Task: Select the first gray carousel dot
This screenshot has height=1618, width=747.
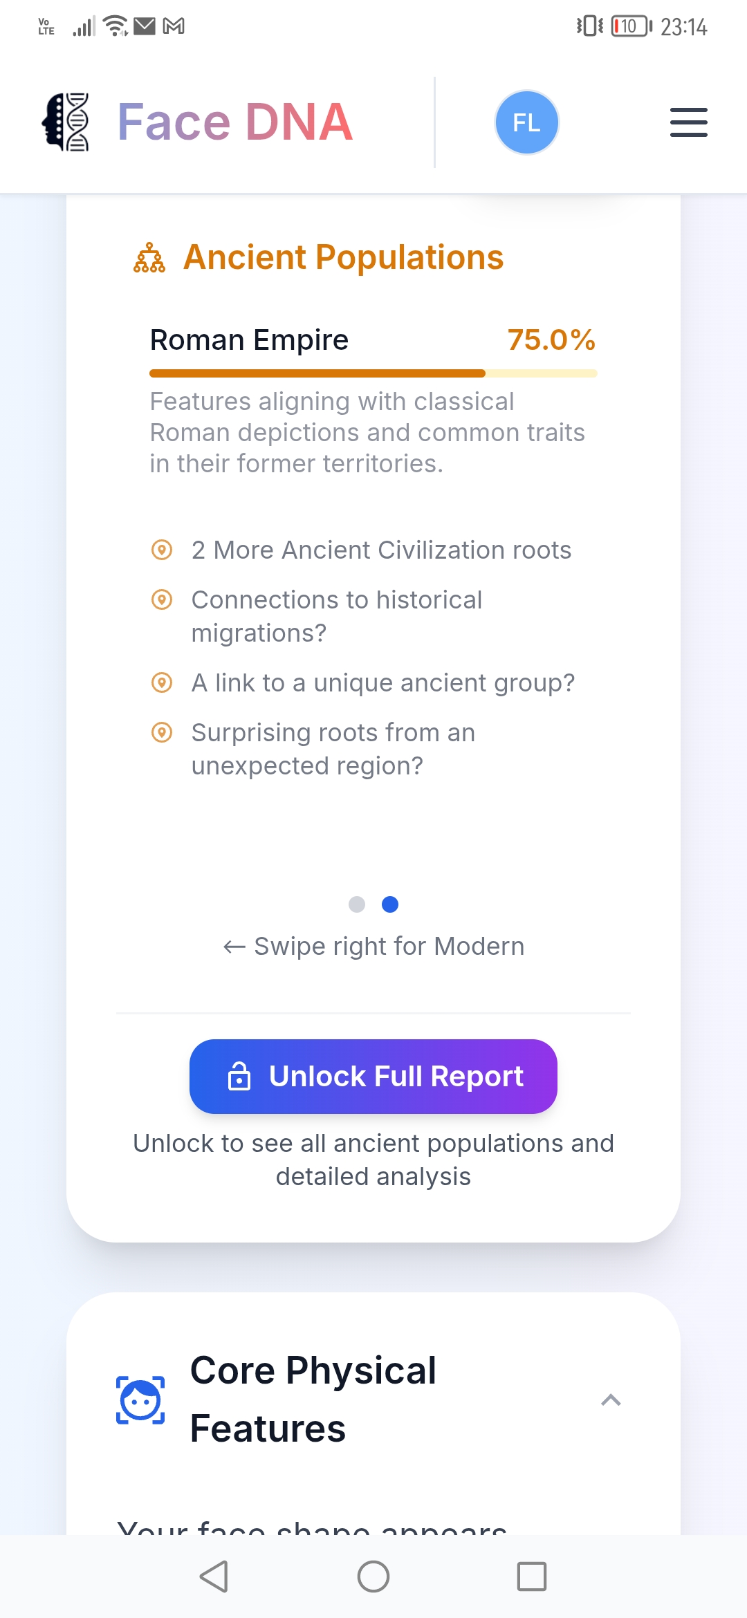Action: click(357, 904)
